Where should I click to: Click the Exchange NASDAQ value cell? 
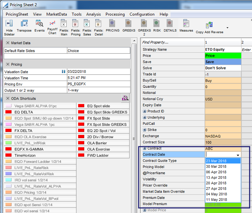pyautogui.click(x=223, y=136)
